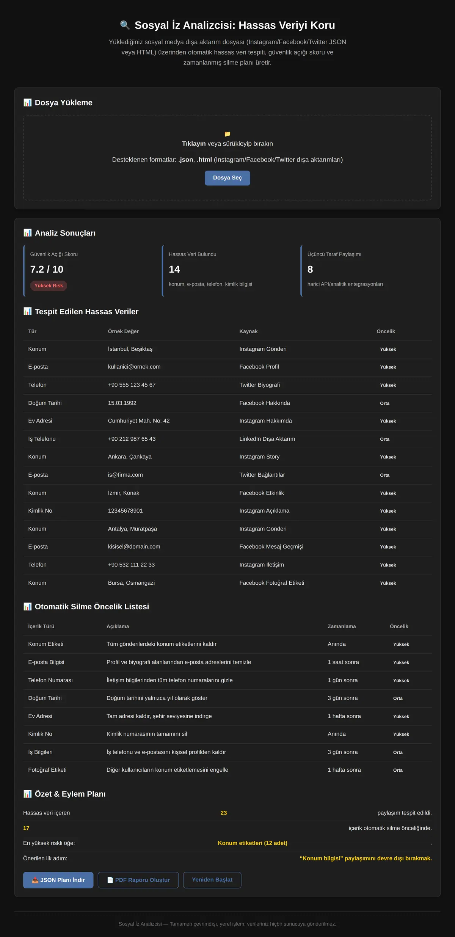The image size is (455, 937).
Task: Click the location Bursa, Osmangazi
Action: (x=131, y=583)
